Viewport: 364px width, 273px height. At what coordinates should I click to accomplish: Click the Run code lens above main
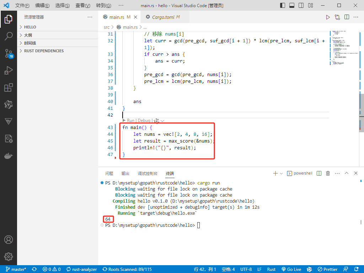pyautogui.click(x=130, y=121)
